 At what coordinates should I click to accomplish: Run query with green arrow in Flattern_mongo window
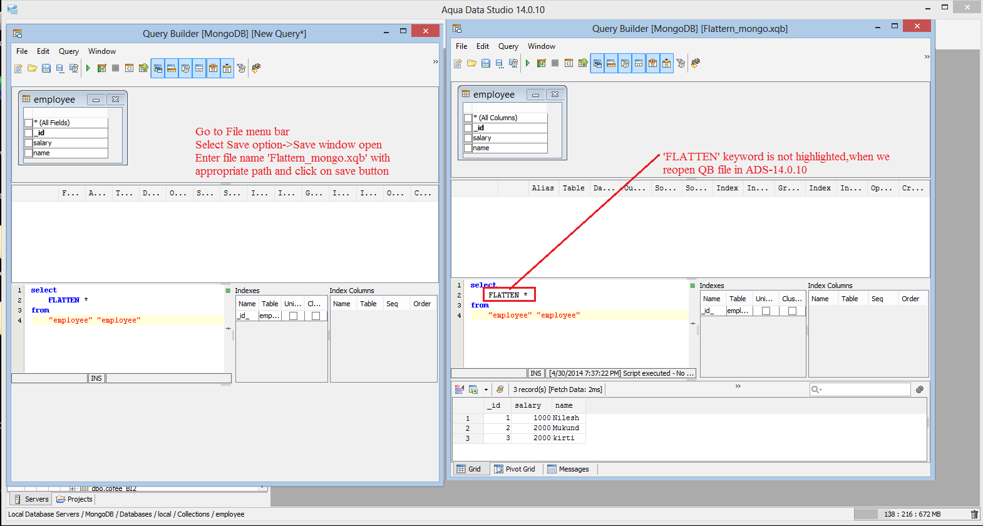[528, 63]
